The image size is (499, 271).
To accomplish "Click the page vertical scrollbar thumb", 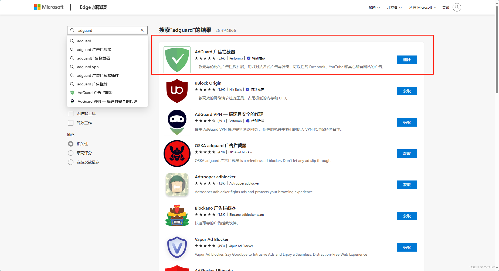I will [497, 50].
